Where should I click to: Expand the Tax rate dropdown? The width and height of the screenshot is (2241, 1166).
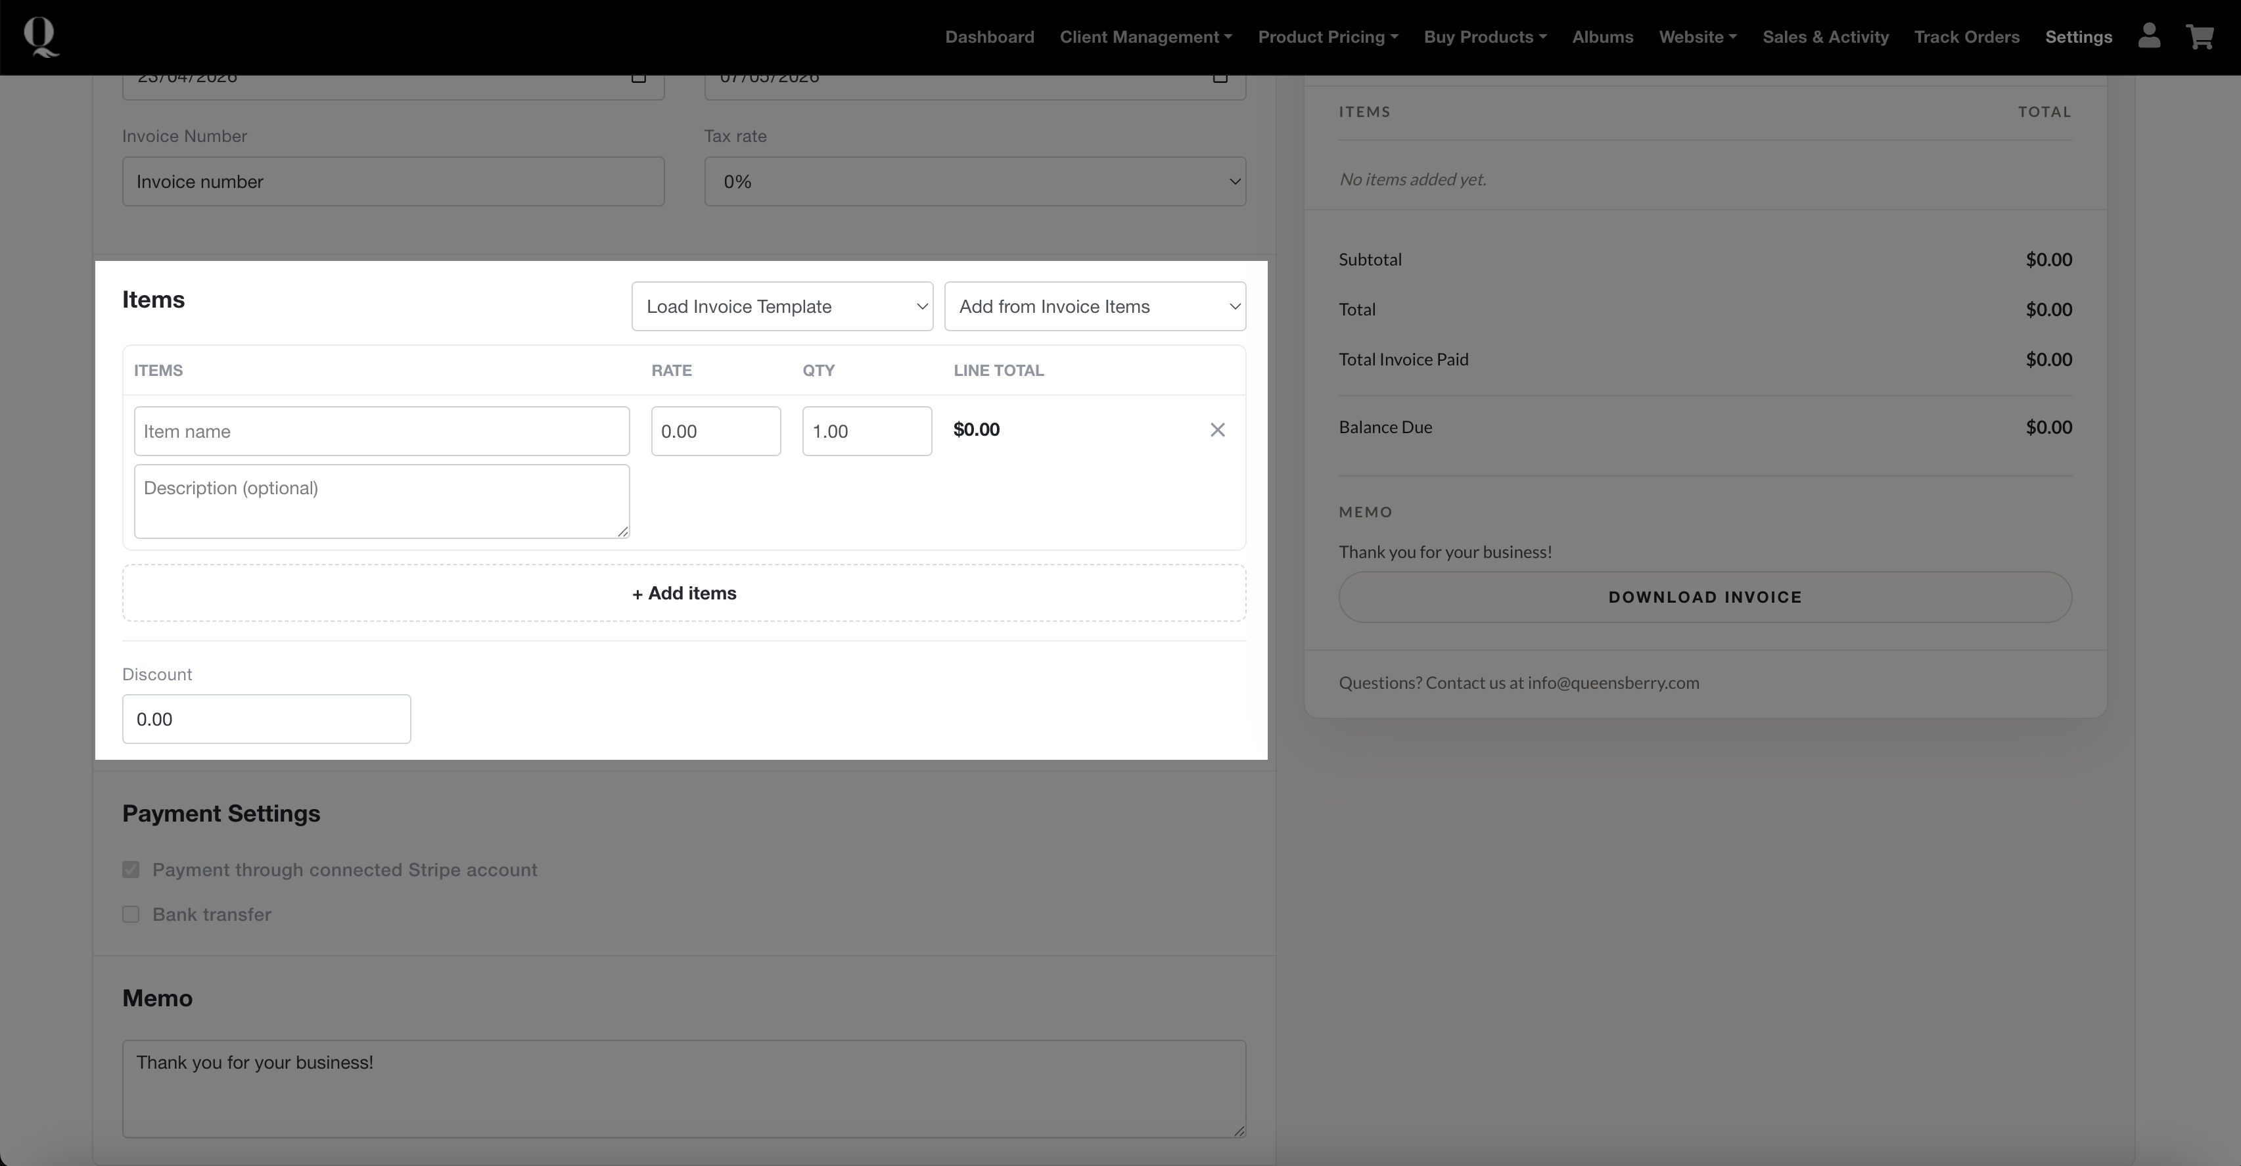pos(975,182)
